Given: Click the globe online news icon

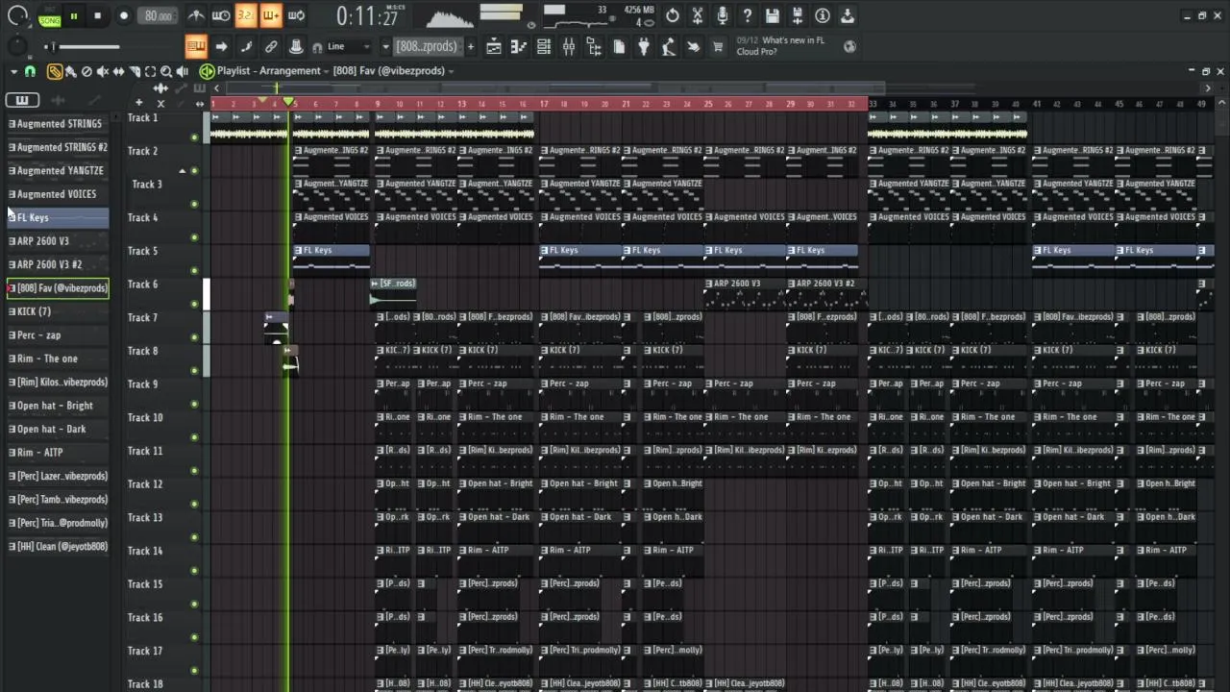Looking at the screenshot, I should [x=849, y=46].
